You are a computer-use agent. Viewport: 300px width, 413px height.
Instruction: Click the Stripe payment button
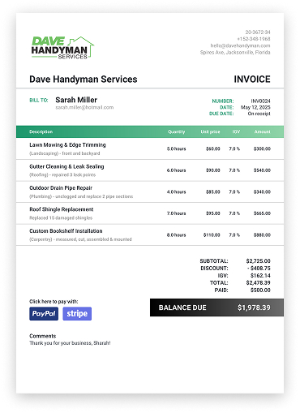pos(77,314)
